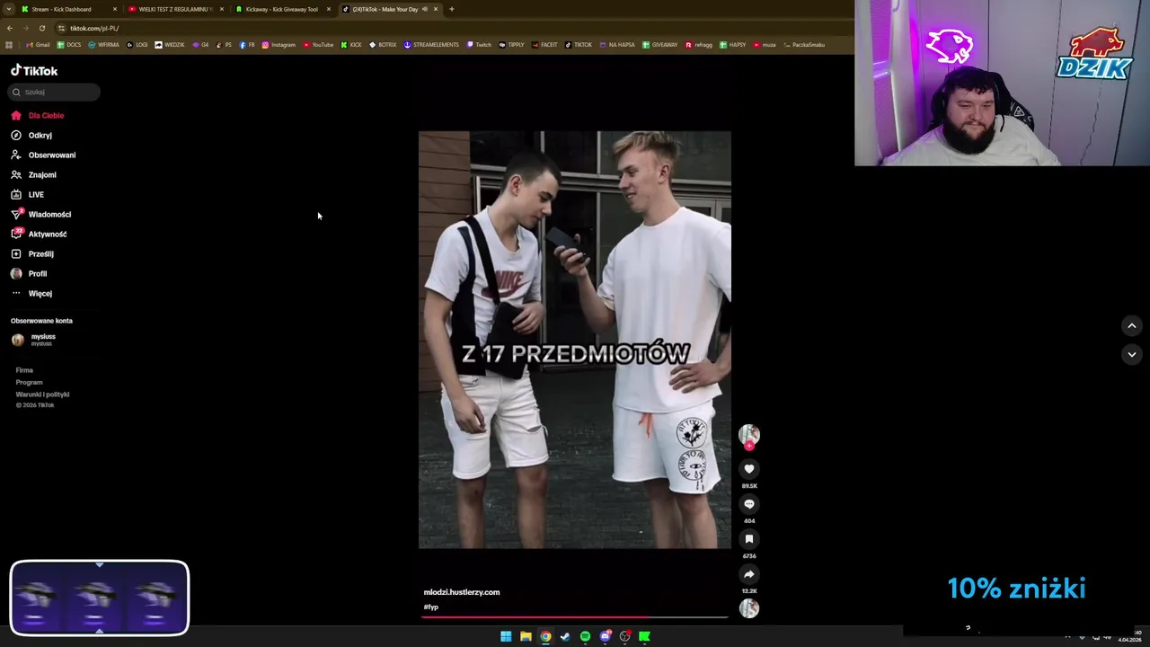Open mlodzi.hustlerzy.com creator profile
The image size is (1150, 647).
click(462, 592)
